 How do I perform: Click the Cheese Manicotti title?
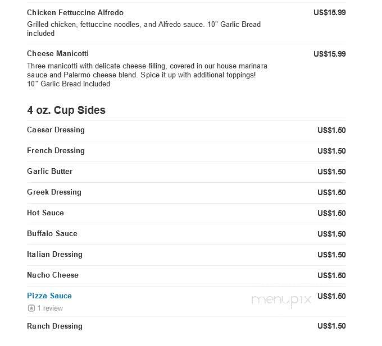pyautogui.click(x=58, y=53)
